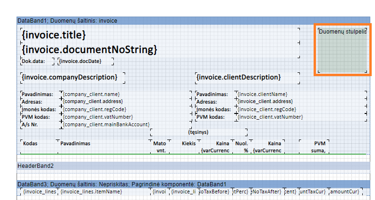Select the {invoice.companyDescription} field
375x200 pixels.
(x=69, y=77)
